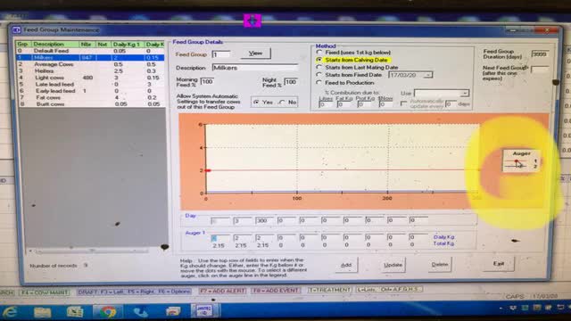Screen dimensions: 571x321
Task: Click the update every days field
Action: (451, 104)
